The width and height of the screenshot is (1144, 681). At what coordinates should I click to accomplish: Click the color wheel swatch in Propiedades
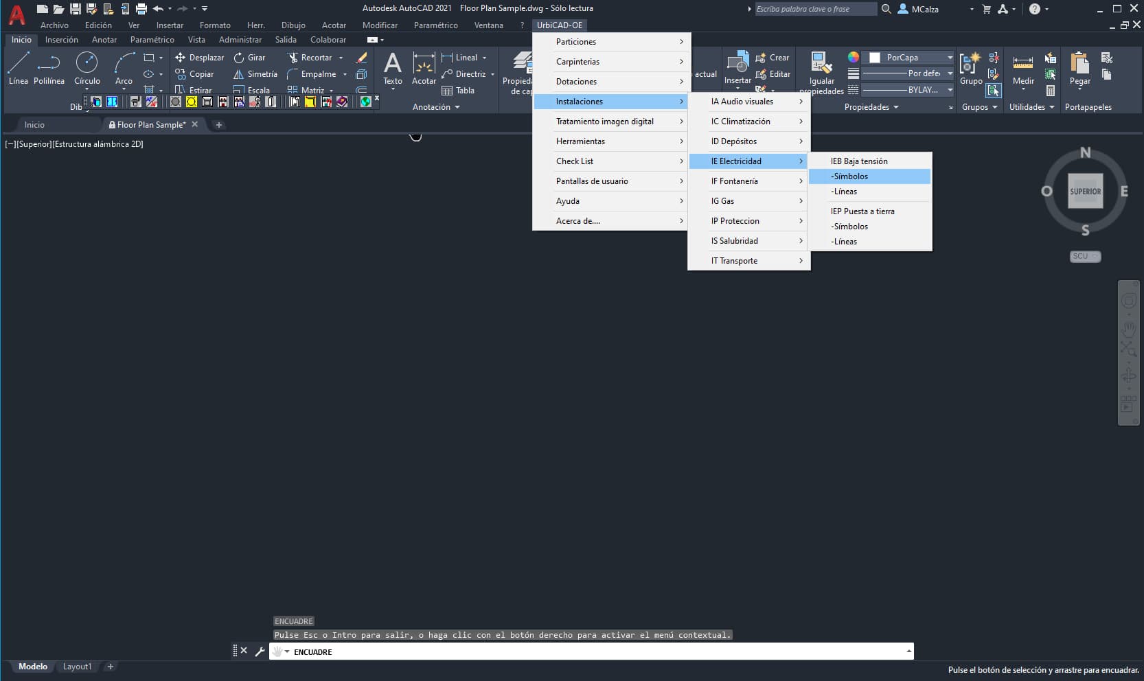pos(853,58)
